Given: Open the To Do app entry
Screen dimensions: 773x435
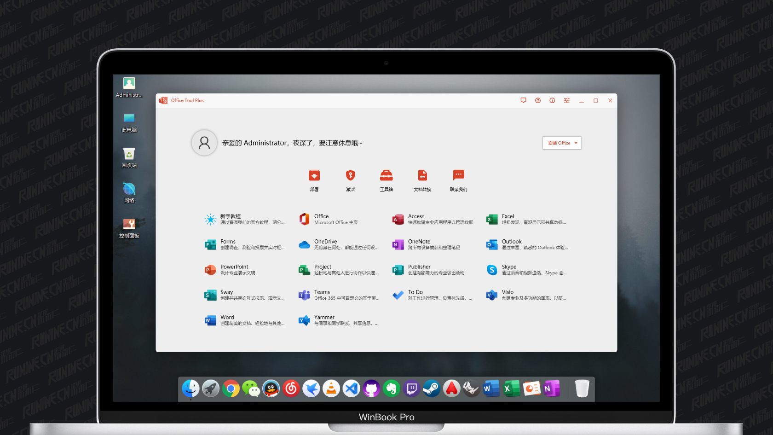Looking at the screenshot, I should coord(433,295).
